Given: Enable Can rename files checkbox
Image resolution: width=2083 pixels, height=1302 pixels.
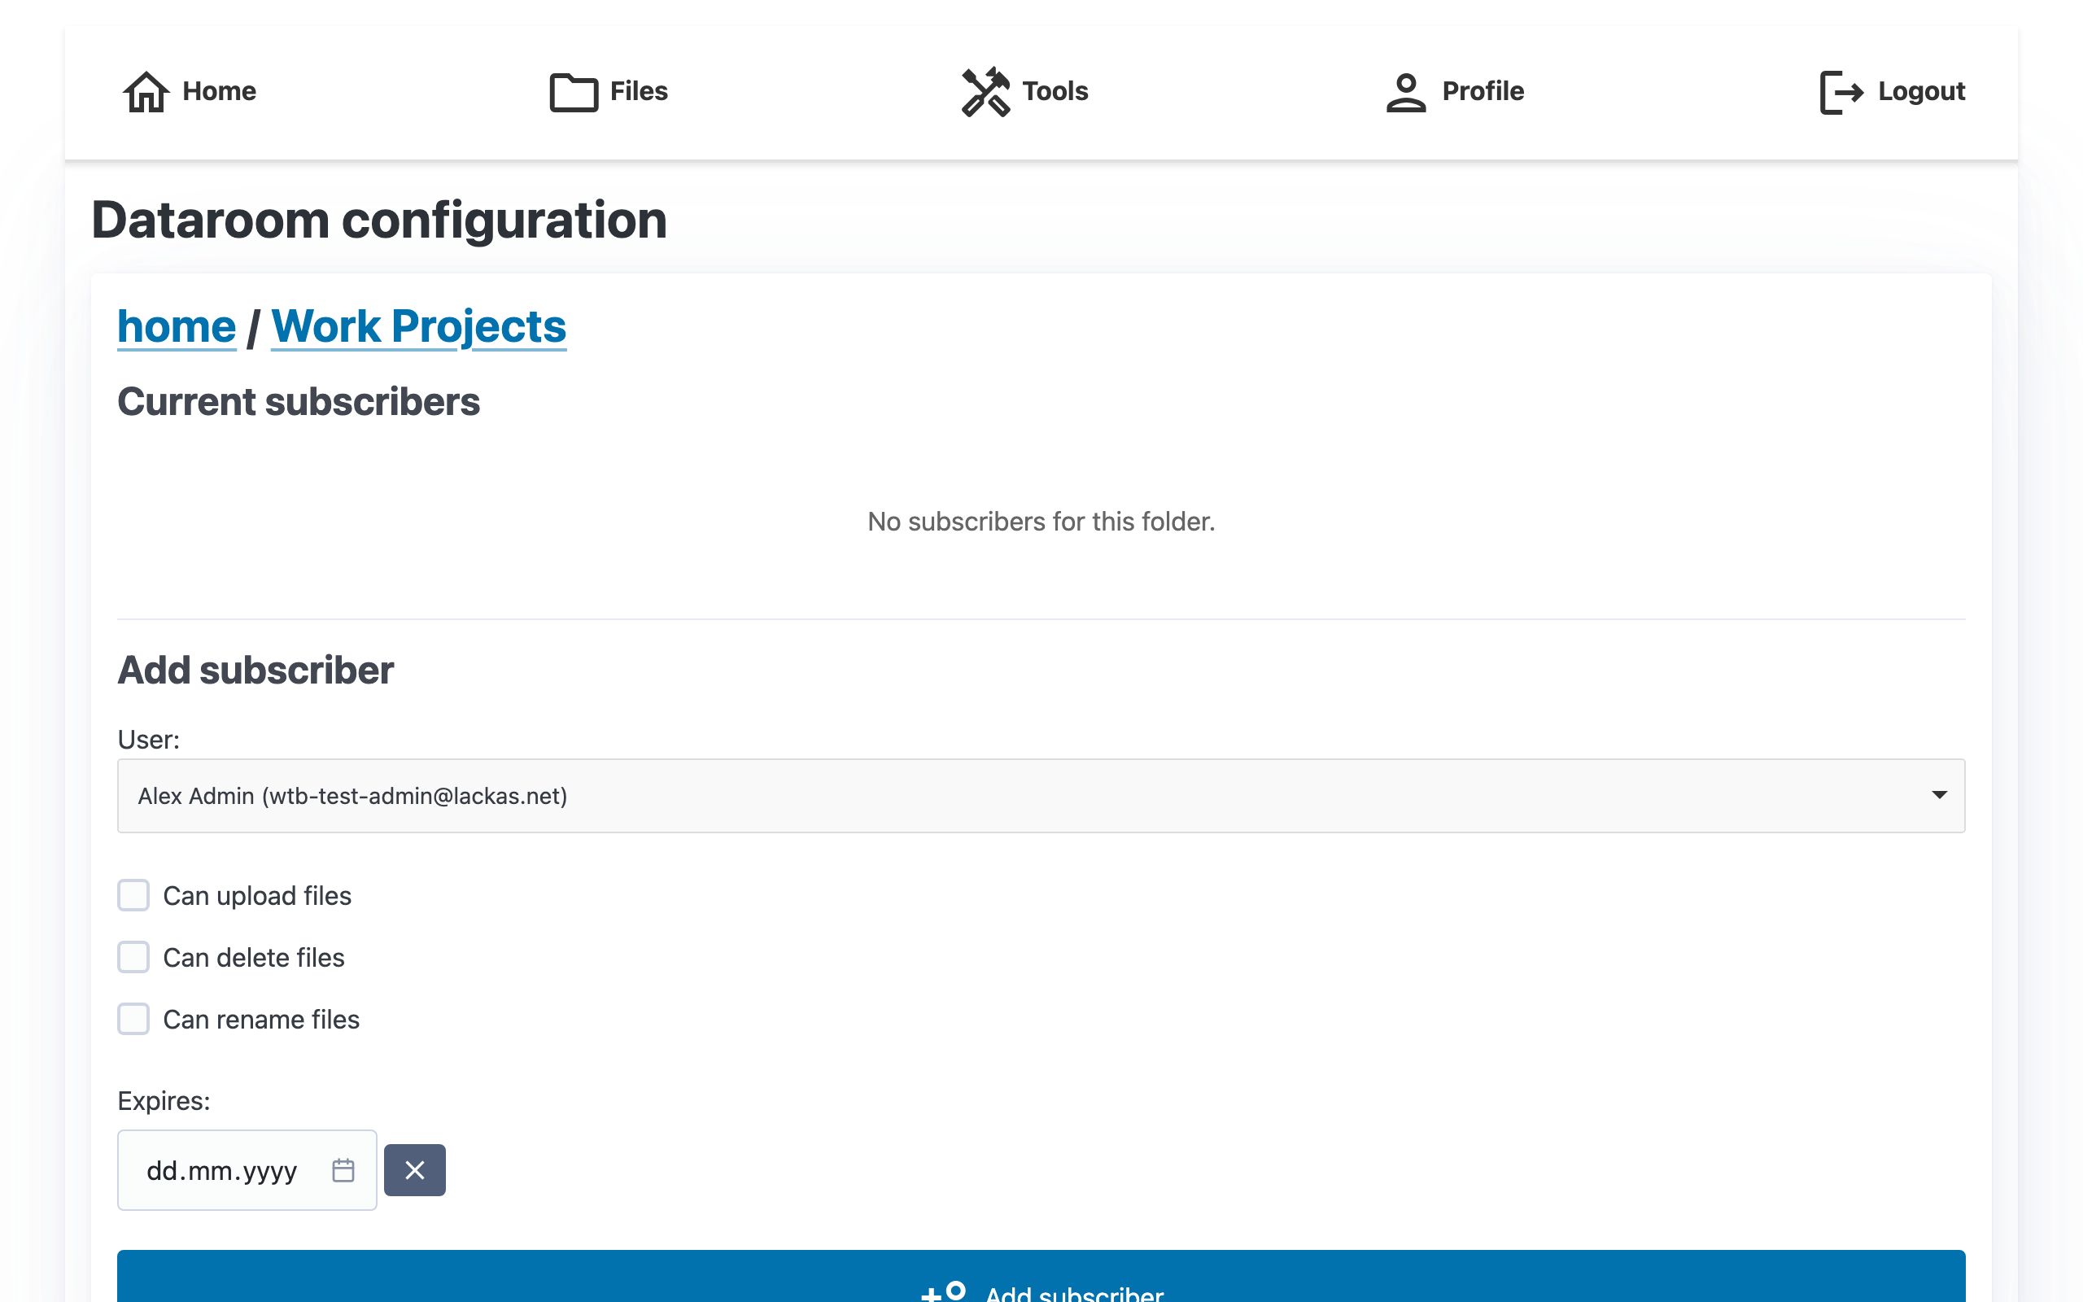Looking at the screenshot, I should click(133, 1019).
